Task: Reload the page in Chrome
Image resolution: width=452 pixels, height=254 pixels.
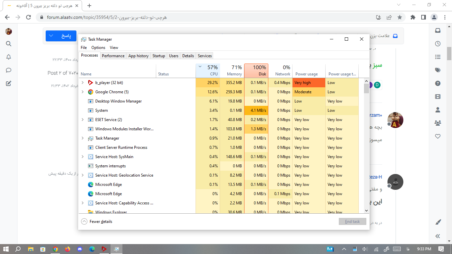Action: point(28,17)
